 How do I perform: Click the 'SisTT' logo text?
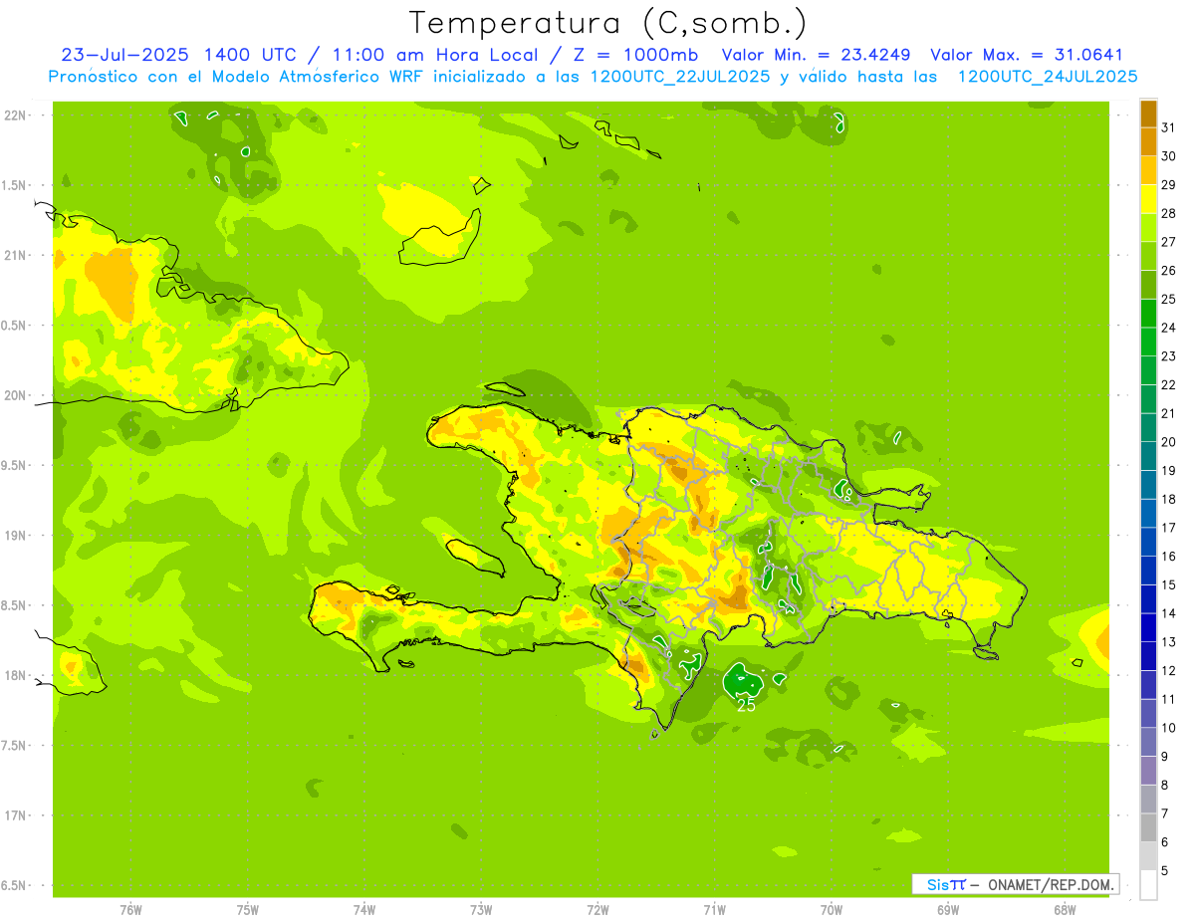pyautogui.click(x=945, y=884)
